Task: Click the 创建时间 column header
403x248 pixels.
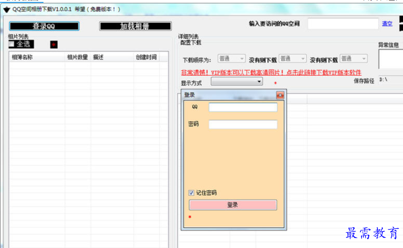Action: (x=146, y=57)
